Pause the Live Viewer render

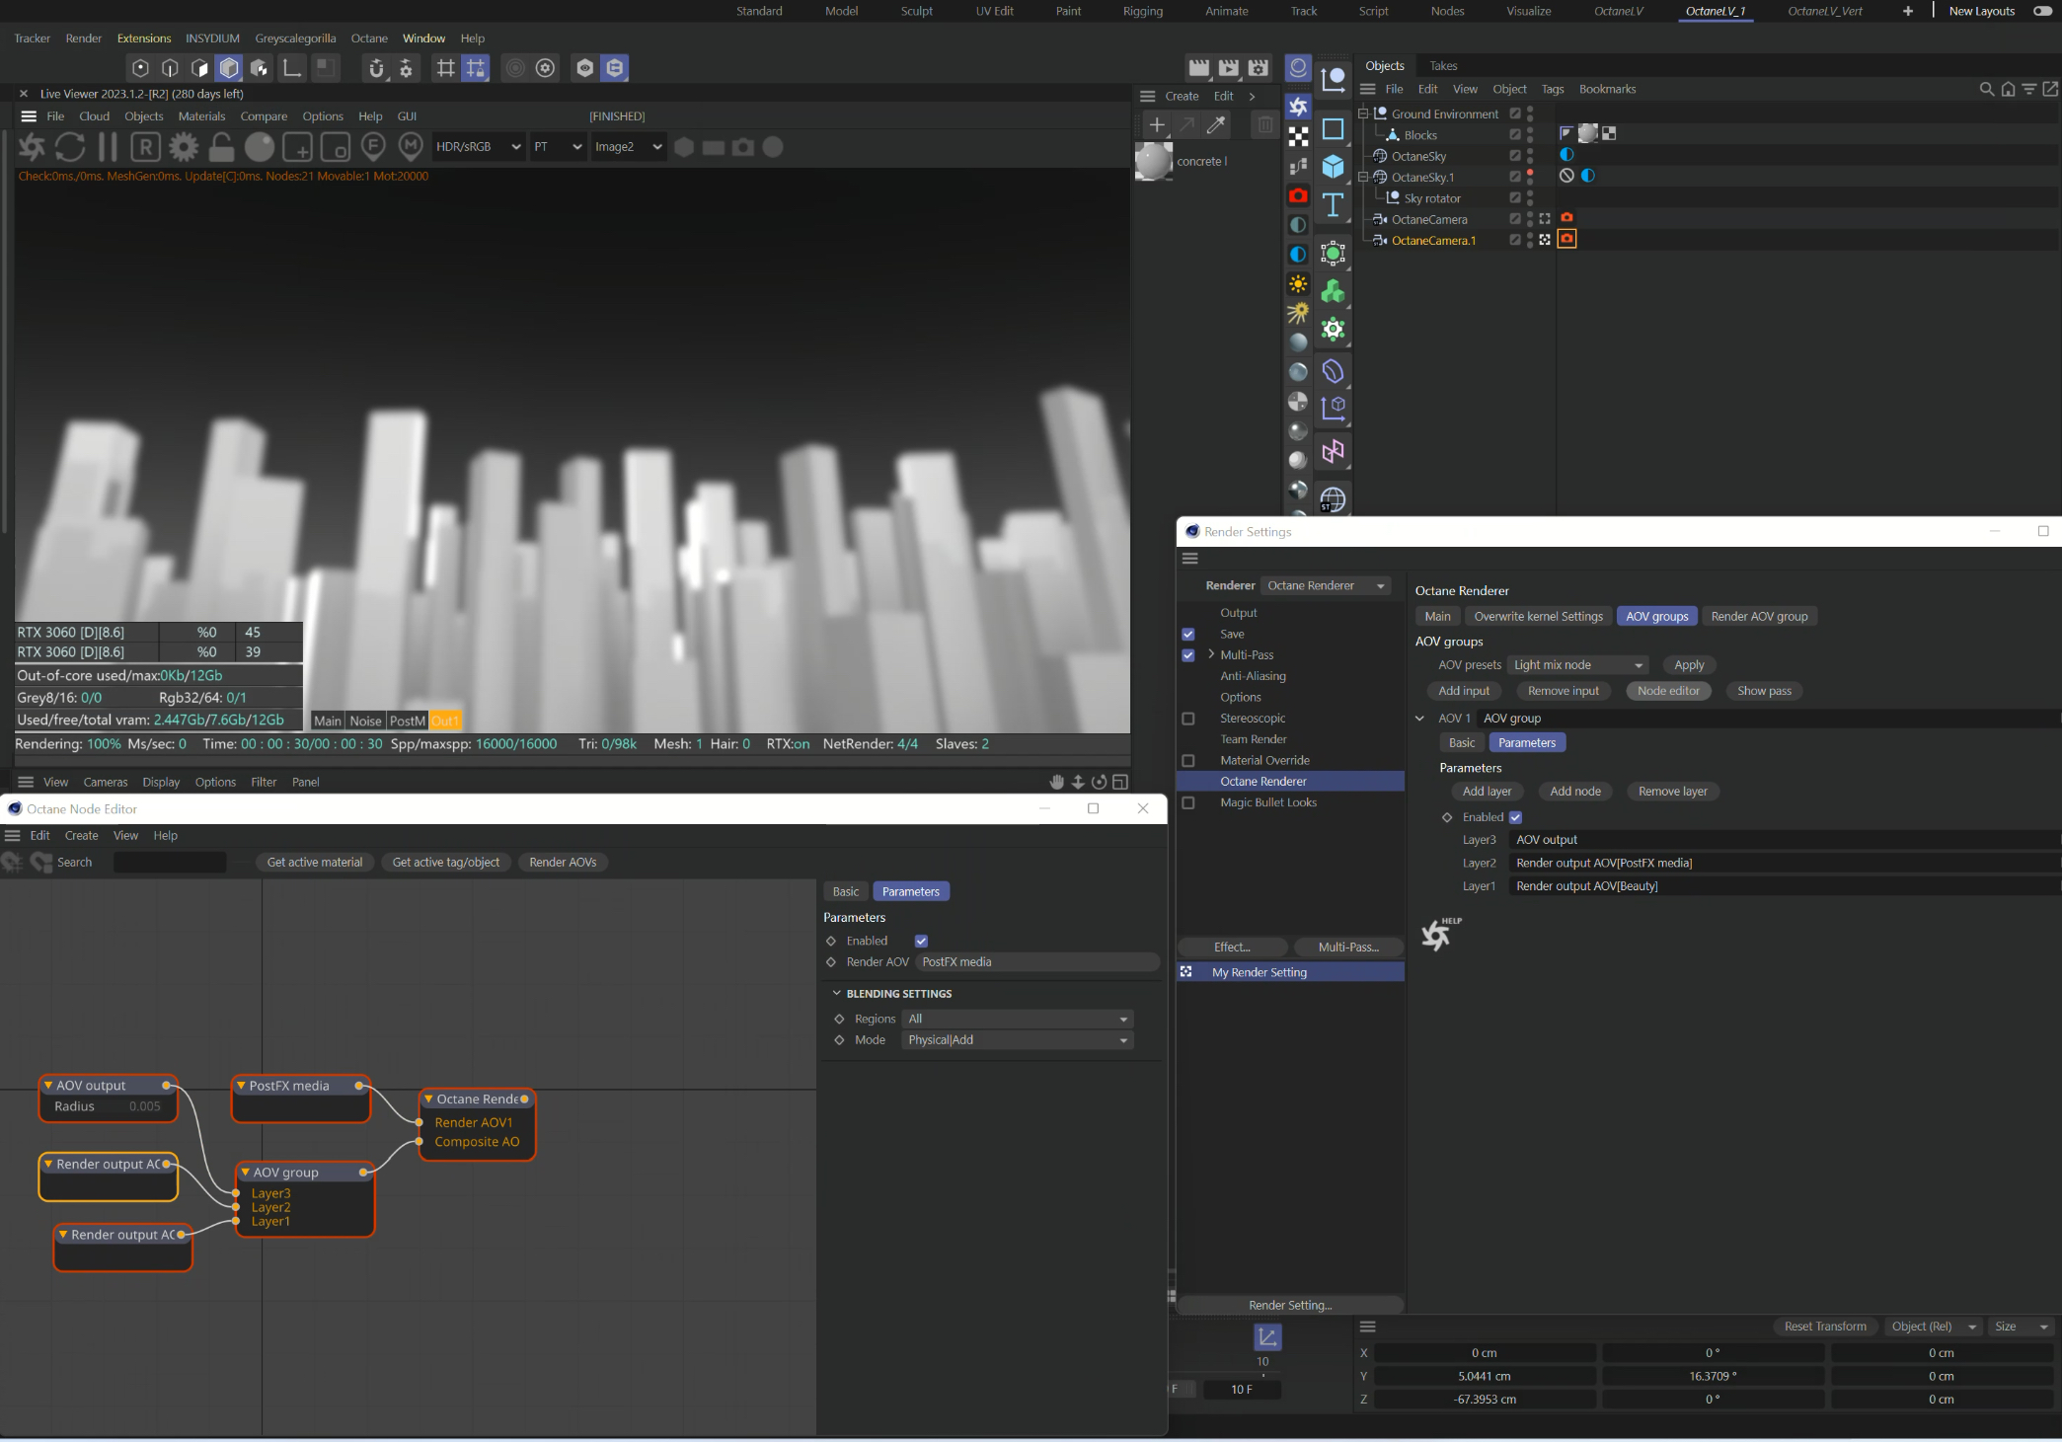pyautogui.click(x=108, y=147)
